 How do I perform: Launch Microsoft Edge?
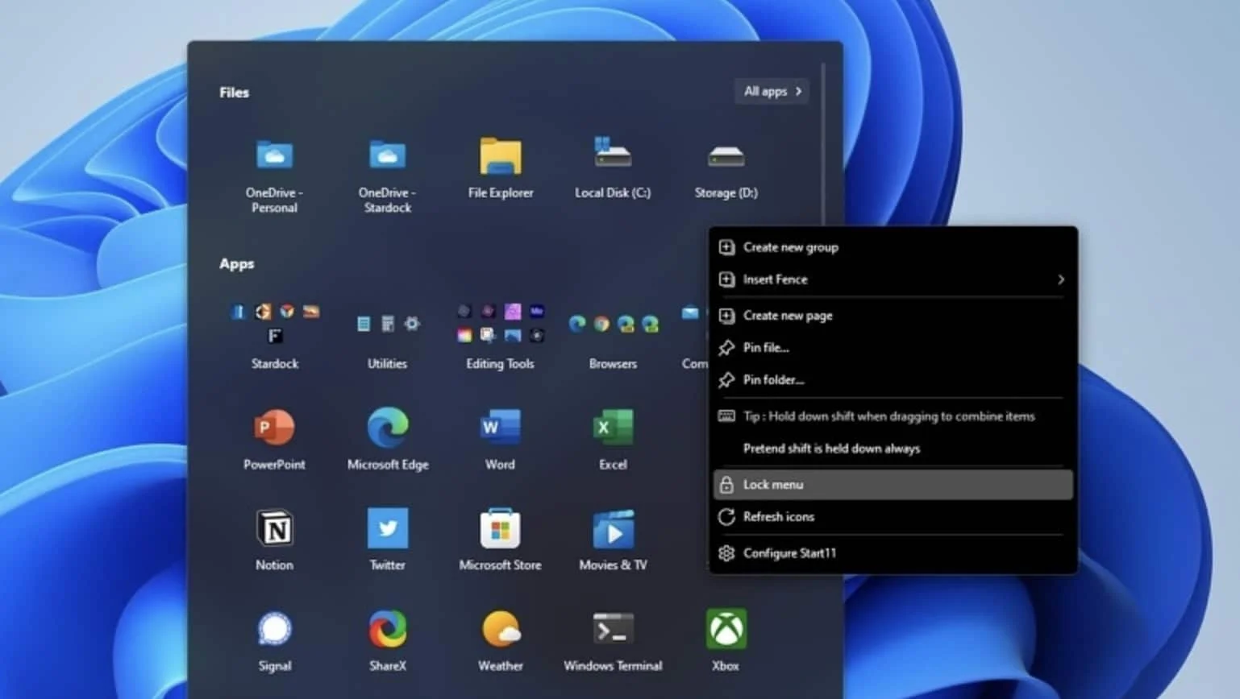pyautogui.click(x=387, y=439)
